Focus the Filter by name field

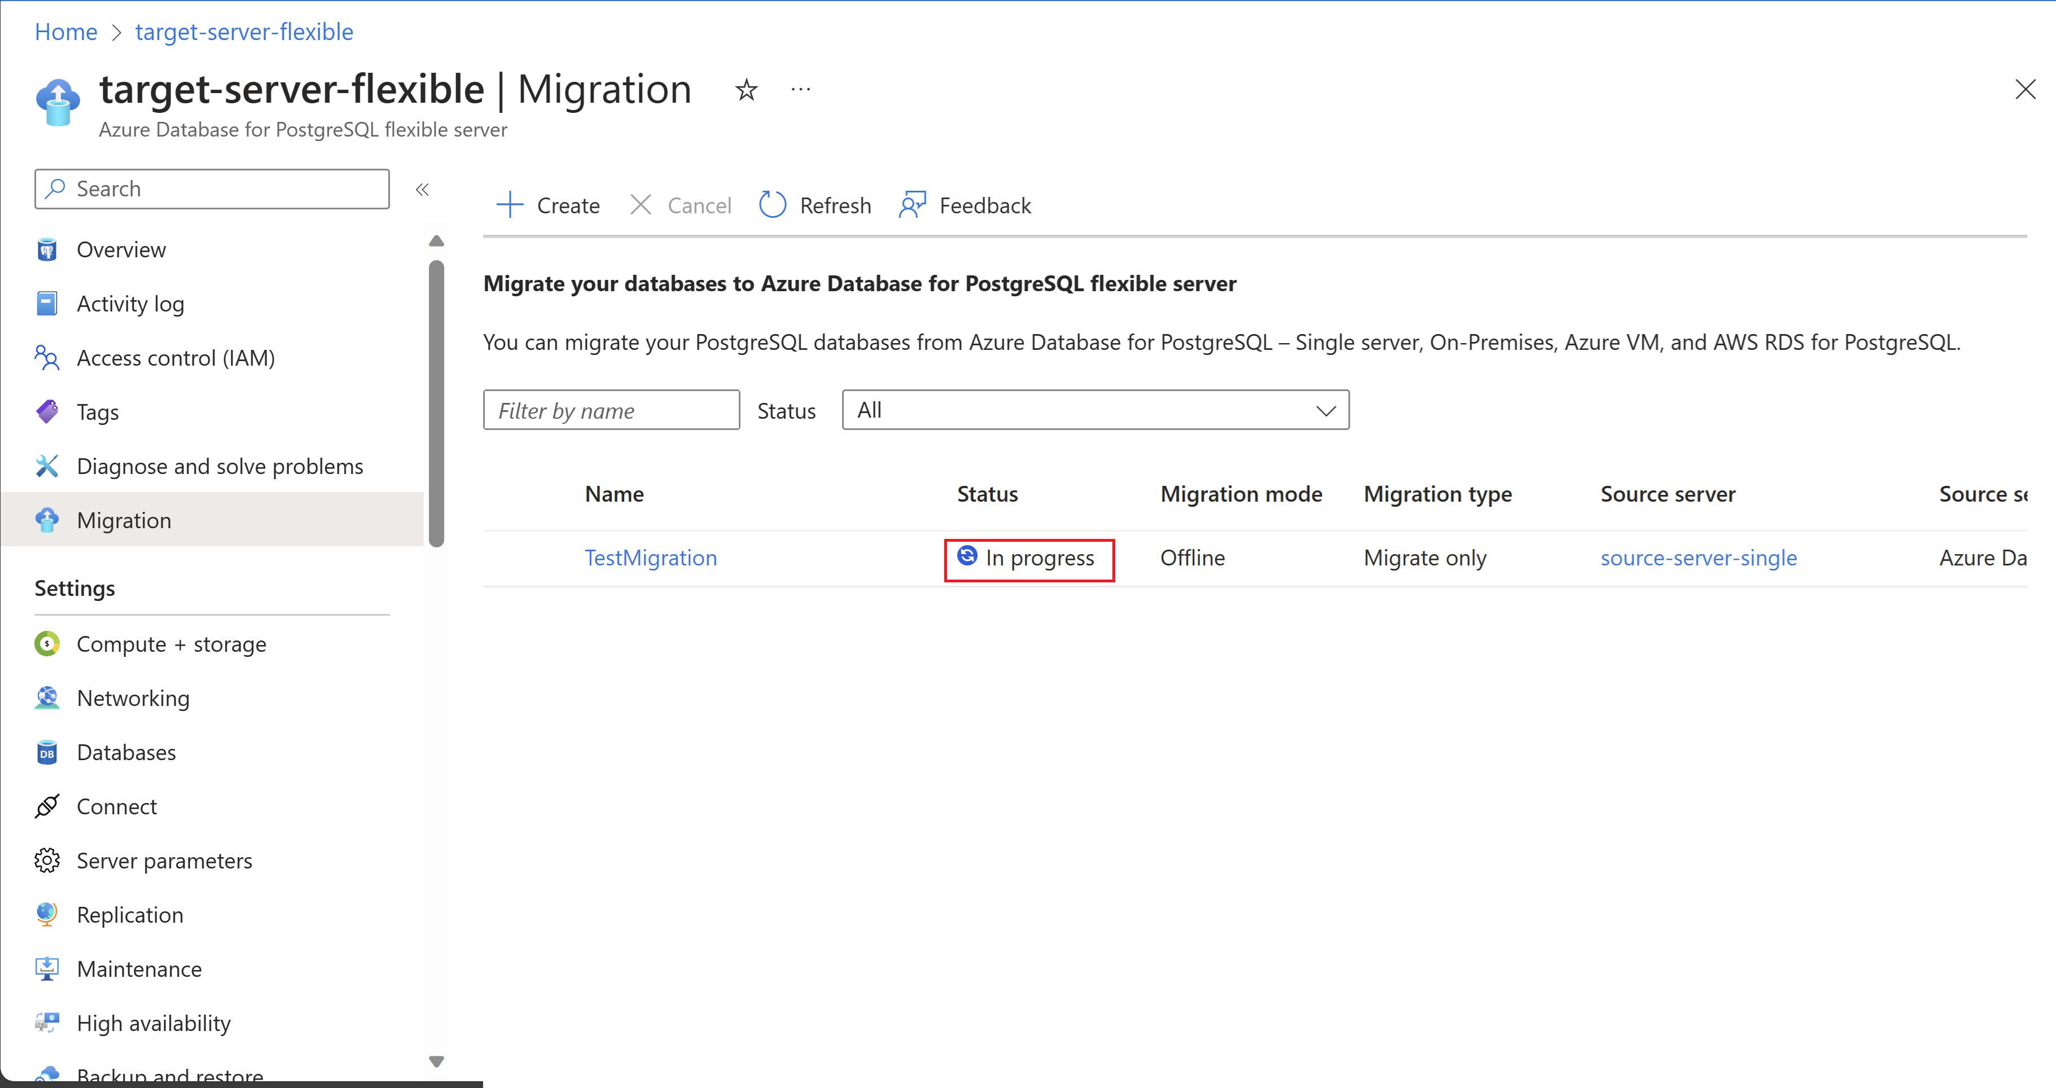click(611, 410)
